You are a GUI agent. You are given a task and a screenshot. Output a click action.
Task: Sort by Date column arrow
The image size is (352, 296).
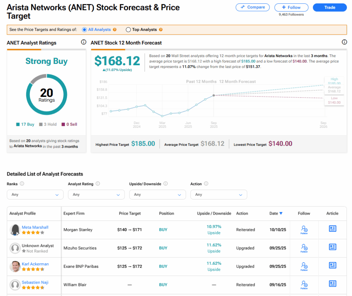(x=281, y=213)
